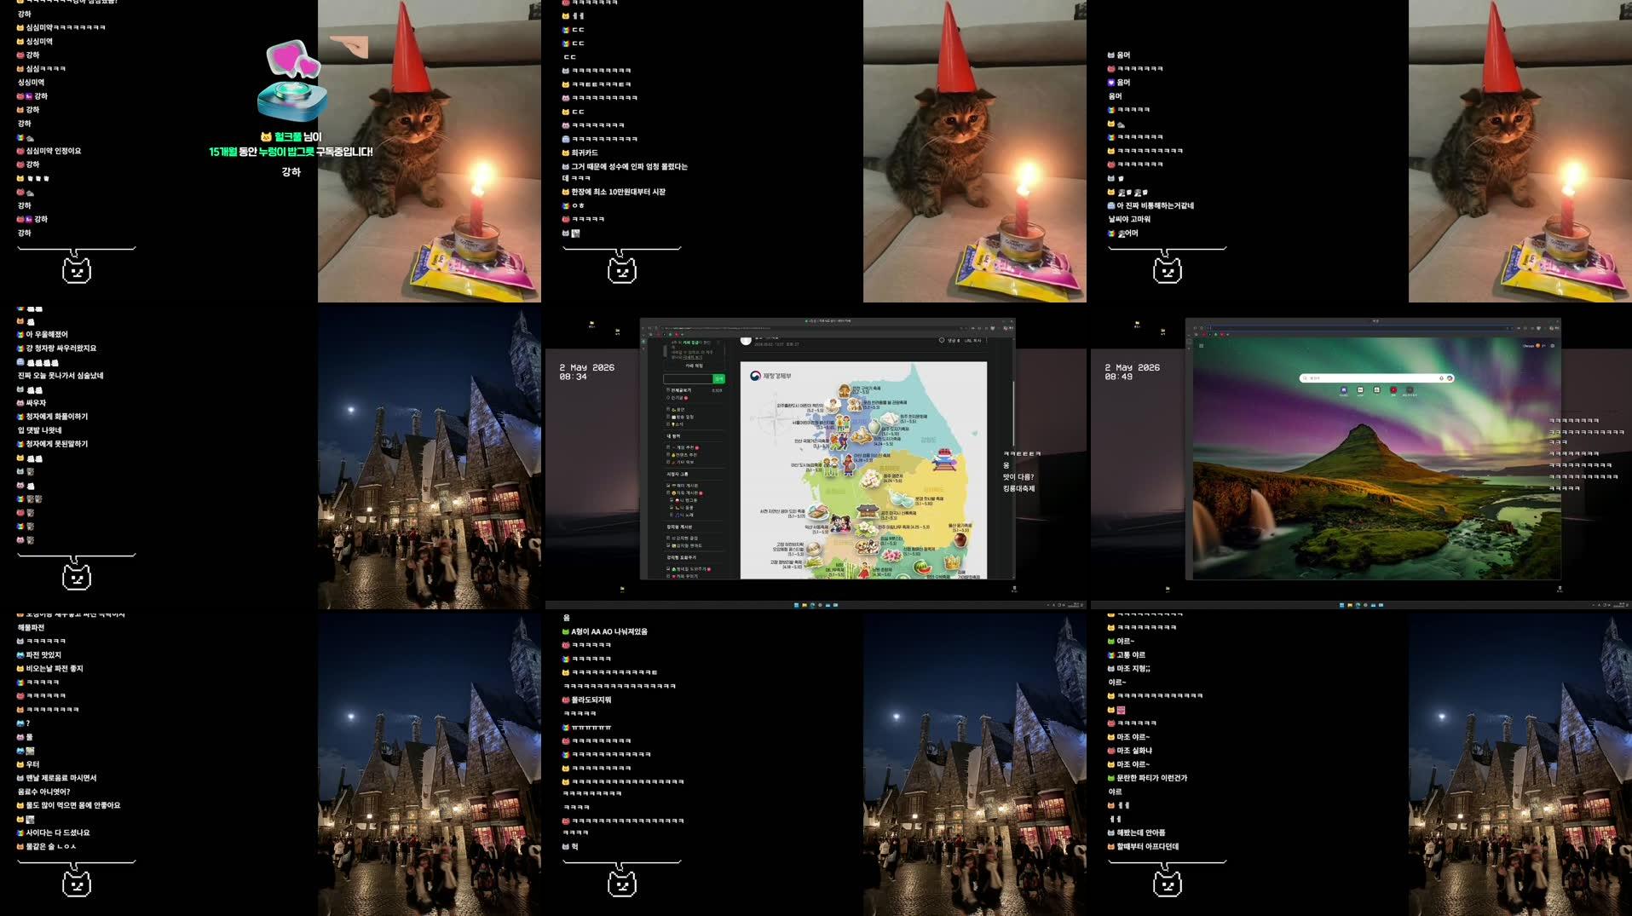Open the settings gear on the aurora new tab
1632x916 pixels.
click(x=1553, y=346)
